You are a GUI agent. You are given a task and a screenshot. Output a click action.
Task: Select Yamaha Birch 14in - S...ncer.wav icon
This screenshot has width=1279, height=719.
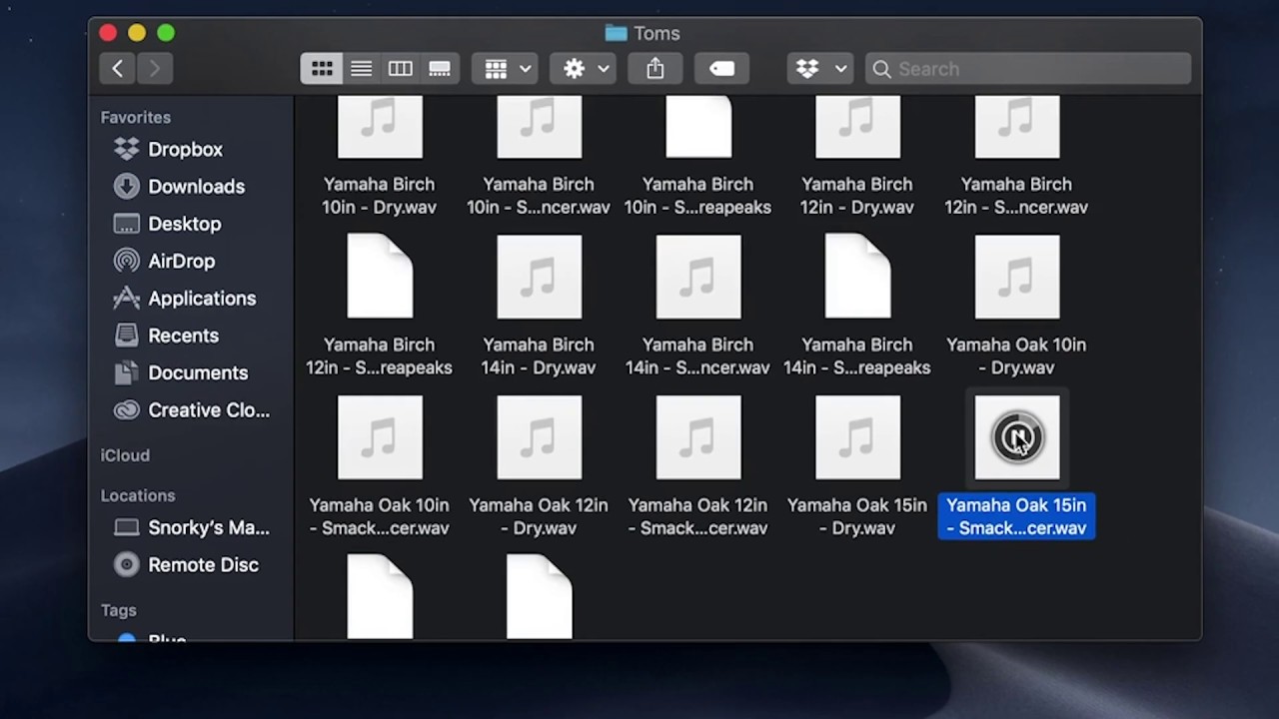pyautogui.click(x=698, y=277)
